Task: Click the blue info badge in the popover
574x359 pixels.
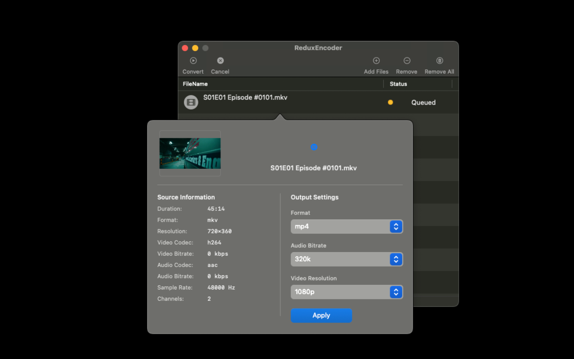Action: click(314, 147)
